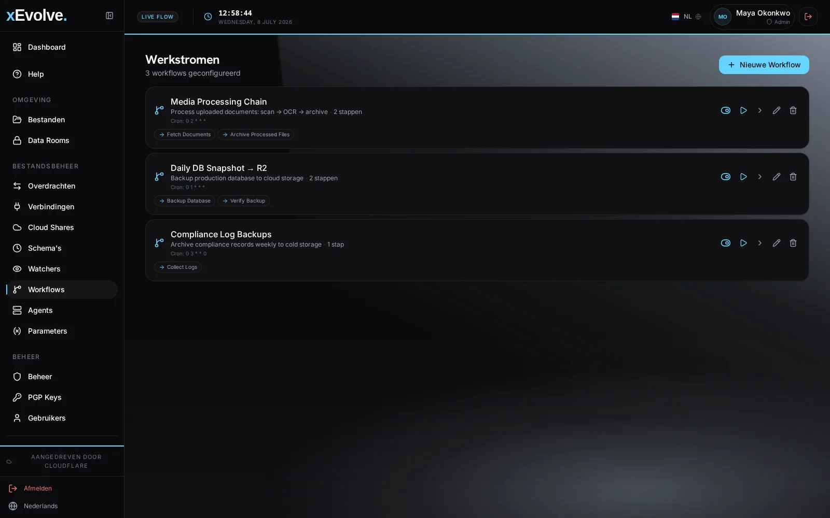This screenshot has width=830, height=518.
Task: Expand Compliance Log Backups chevron
Action: point(760,243)
